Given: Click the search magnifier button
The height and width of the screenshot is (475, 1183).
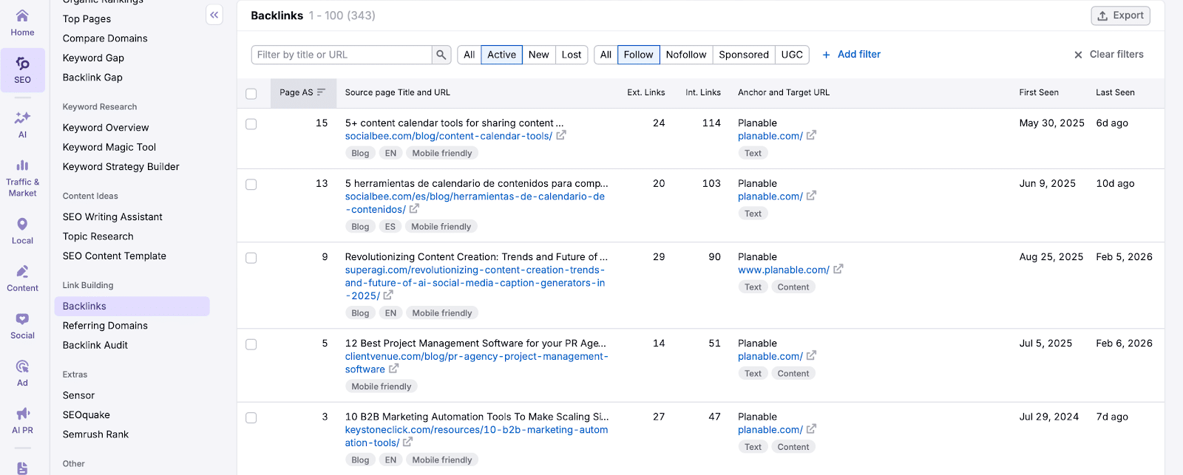Looking at the screenshot, I should click(441, 55).
